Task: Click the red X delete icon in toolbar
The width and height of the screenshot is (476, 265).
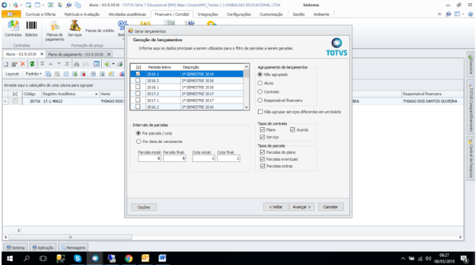Action: (23, 64)
